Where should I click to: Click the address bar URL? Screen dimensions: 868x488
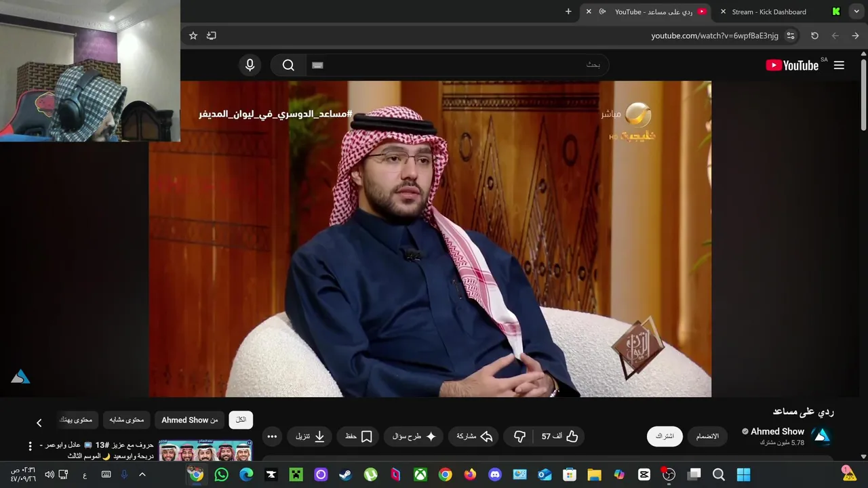pyautogui.click(x=715, y=35)
